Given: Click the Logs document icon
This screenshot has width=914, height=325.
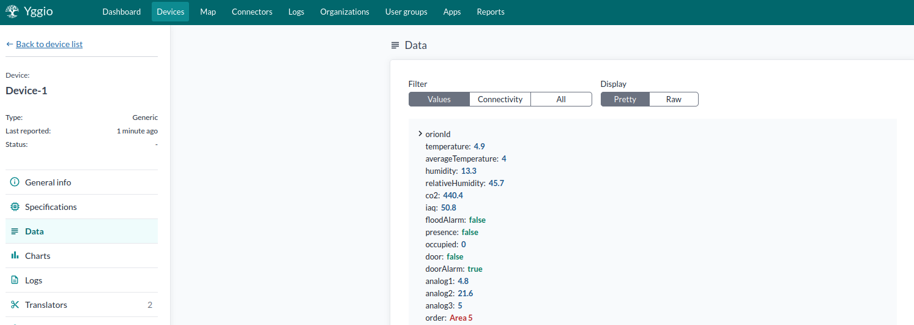Looking at the screenshot, I should [x=15, y=280].
